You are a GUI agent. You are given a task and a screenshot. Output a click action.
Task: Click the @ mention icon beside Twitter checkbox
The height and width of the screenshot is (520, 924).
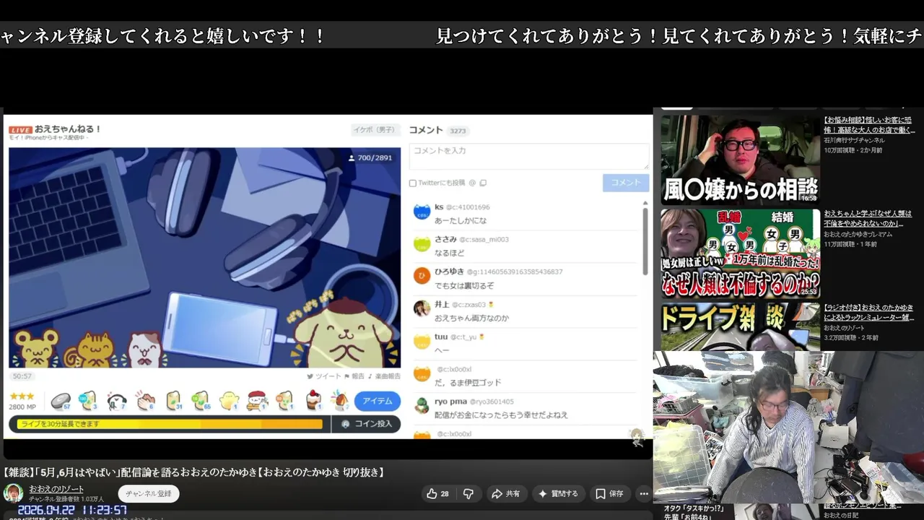tap(472, 183)
